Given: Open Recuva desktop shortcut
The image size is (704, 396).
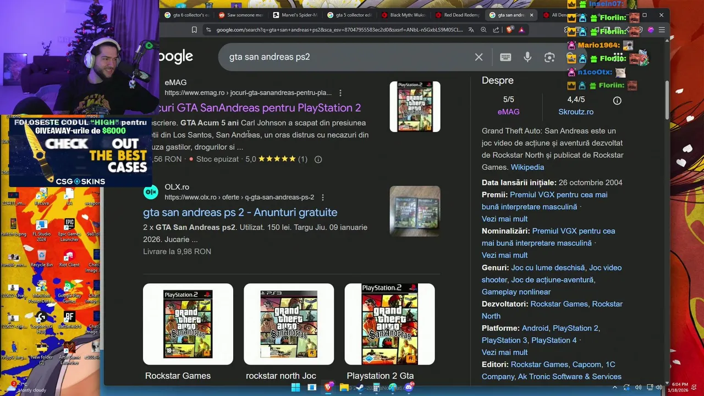Looking at the screenshot, I should pyautogui.click(x=41, y=197).
